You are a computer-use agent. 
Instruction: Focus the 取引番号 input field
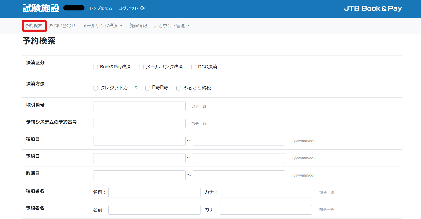tap(139, 106)
